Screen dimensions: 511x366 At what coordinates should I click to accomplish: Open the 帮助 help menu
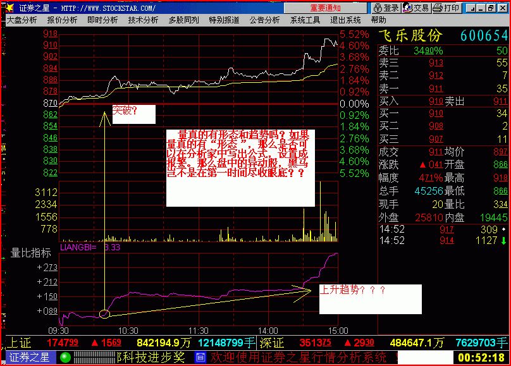click(x=378, y=20)
